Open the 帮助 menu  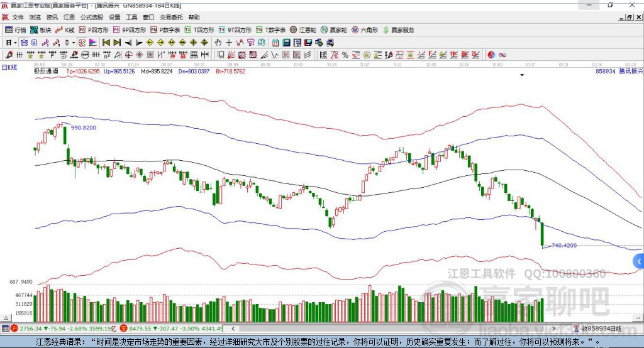click(194, 17)
